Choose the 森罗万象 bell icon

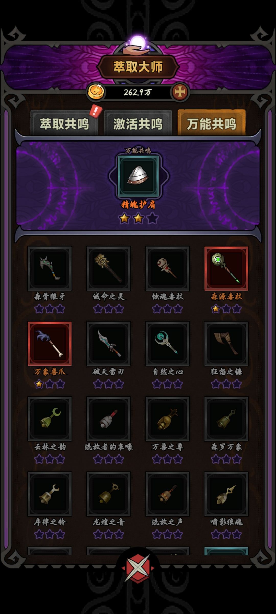(226, 419)
